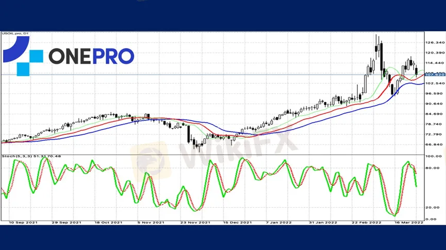The width and height of the screenshot is (446, 250).
Task: Click the 23 Nov 2021 date label
Action: (195, 222)
